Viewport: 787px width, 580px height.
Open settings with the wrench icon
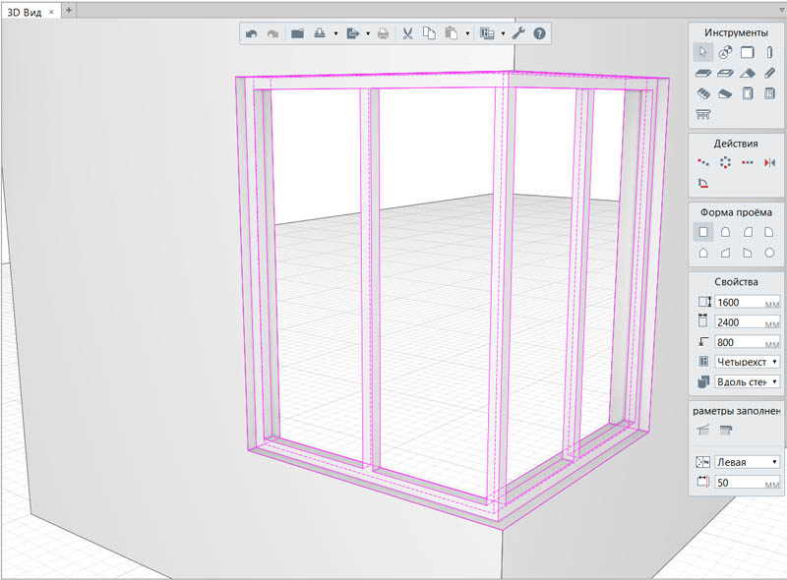(518, 33)
